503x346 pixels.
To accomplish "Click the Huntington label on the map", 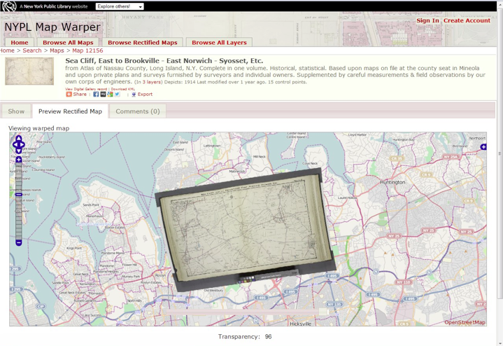I will pyautogui.click(x=392, y=182).
